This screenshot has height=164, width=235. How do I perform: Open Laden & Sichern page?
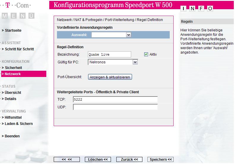(17, 124)
